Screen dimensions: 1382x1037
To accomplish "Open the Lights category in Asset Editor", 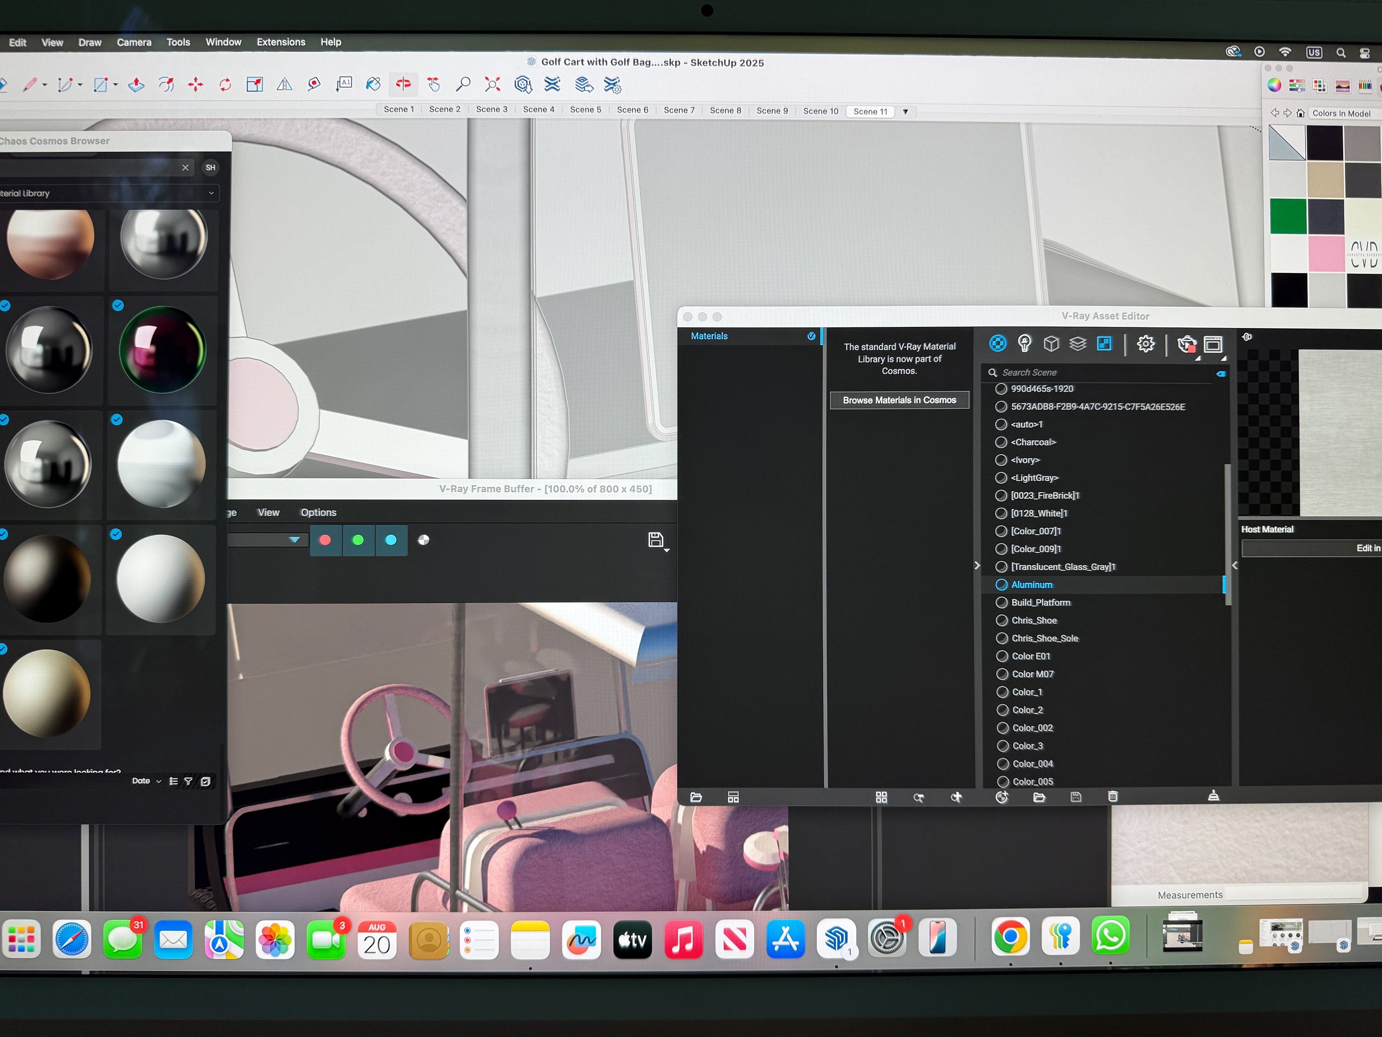I will point(1024,343).
